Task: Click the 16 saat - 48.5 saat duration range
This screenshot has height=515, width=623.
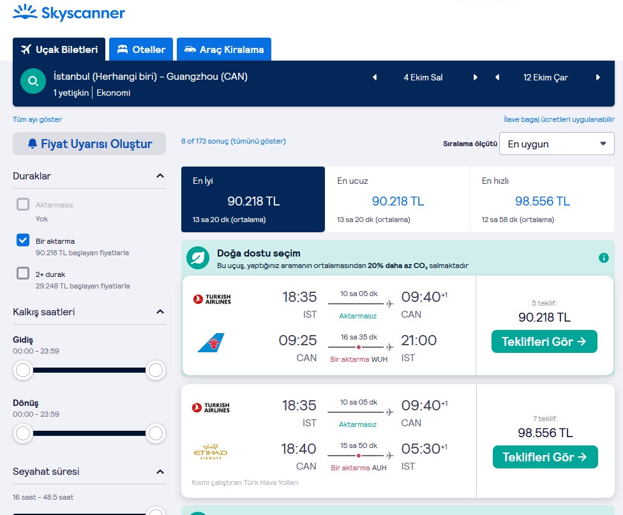Action: point(43,497)
